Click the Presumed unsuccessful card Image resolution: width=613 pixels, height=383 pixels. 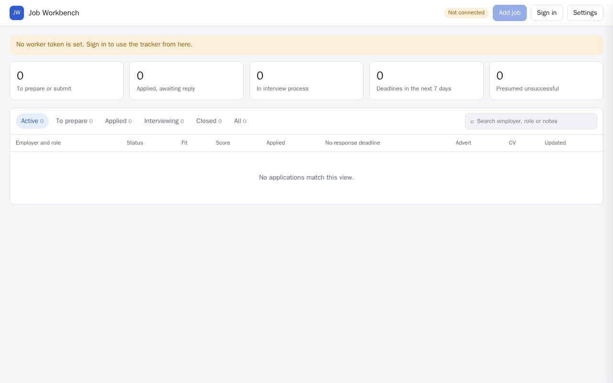(x=546, y=80)
